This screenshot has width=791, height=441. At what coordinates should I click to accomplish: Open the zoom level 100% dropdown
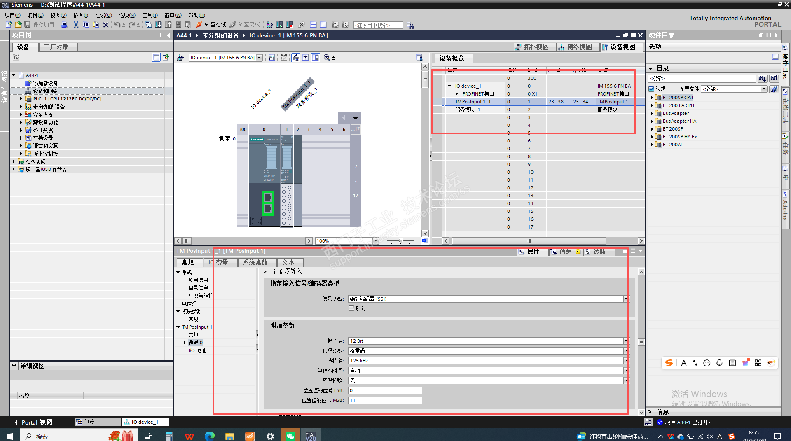376,241
